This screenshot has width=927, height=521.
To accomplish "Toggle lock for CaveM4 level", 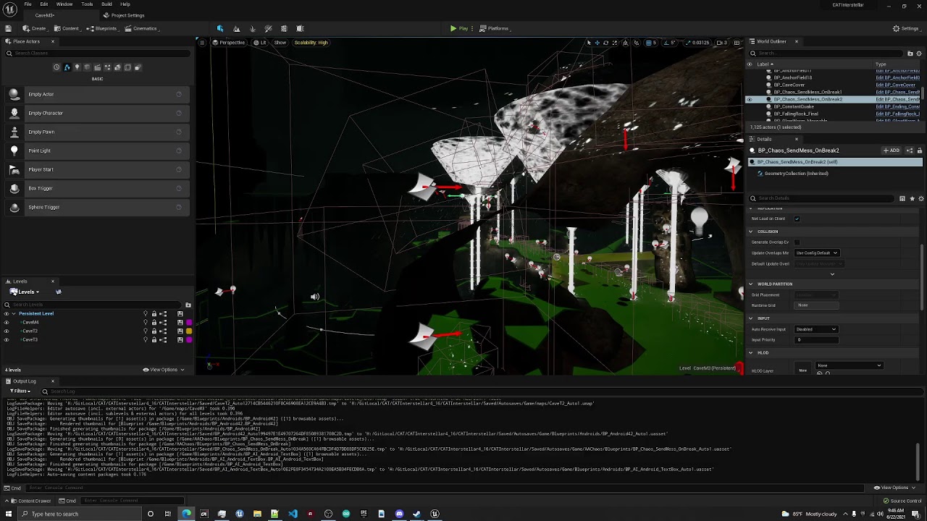I will pyautogui.click(x=154, y=322).
